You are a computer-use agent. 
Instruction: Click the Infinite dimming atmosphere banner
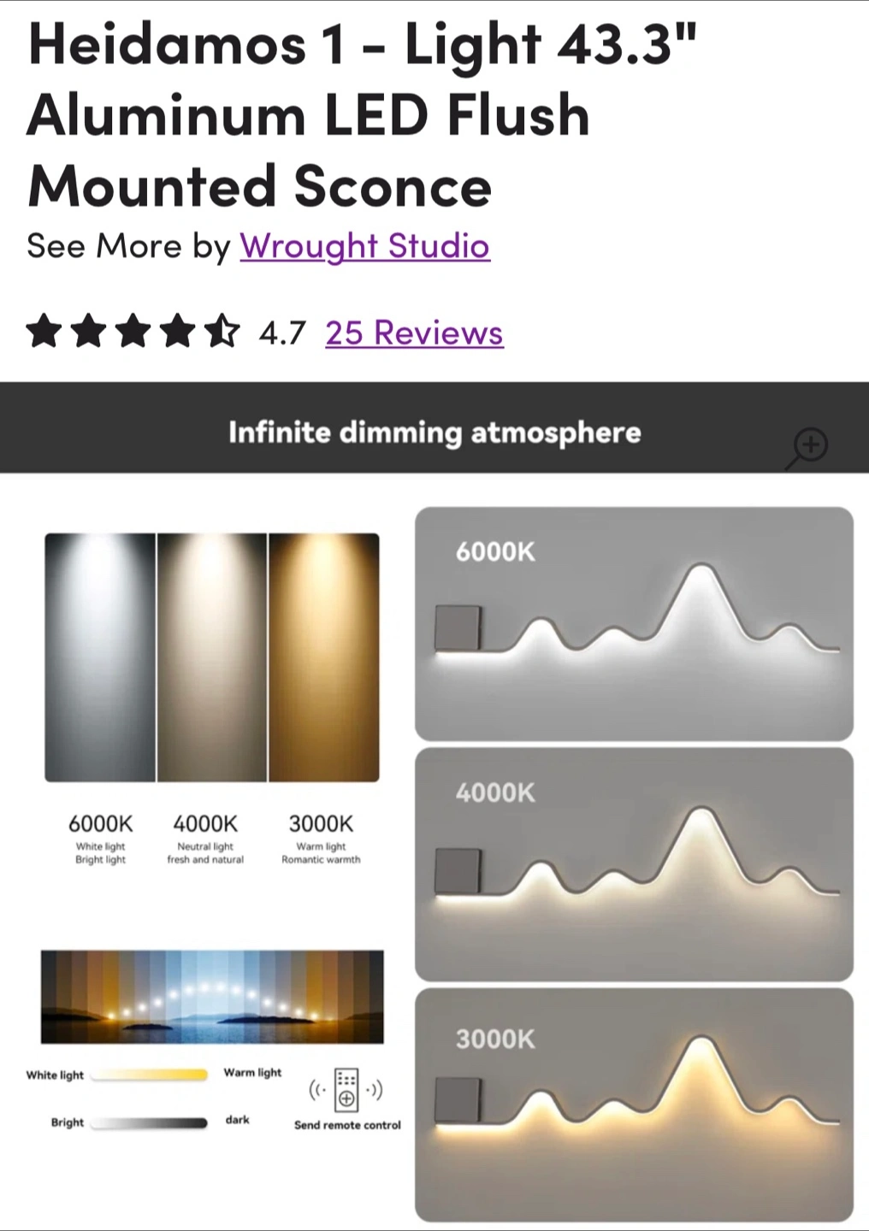click(434, 432)
